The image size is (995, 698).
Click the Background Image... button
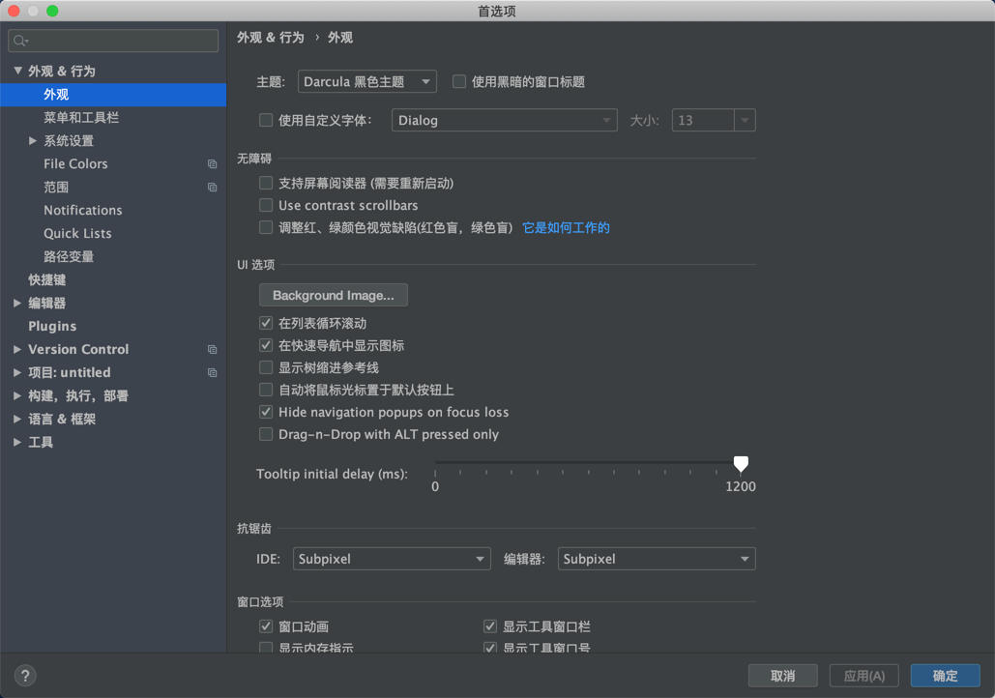pyautogui.click(x=333, y=295)
